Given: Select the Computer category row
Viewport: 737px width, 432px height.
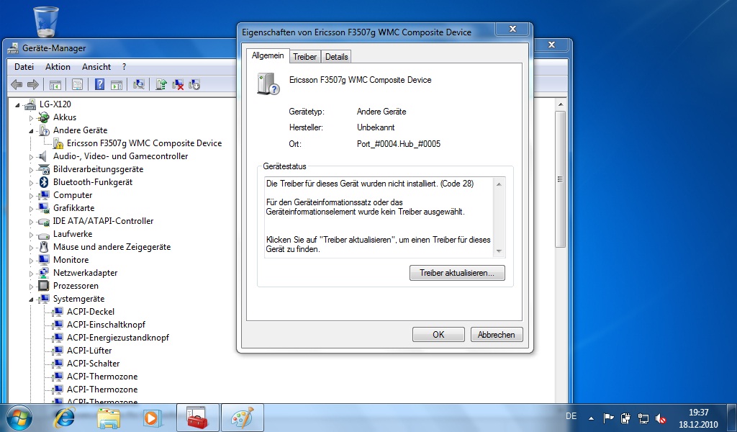Looking at the screenshot, I should point(73,195).
